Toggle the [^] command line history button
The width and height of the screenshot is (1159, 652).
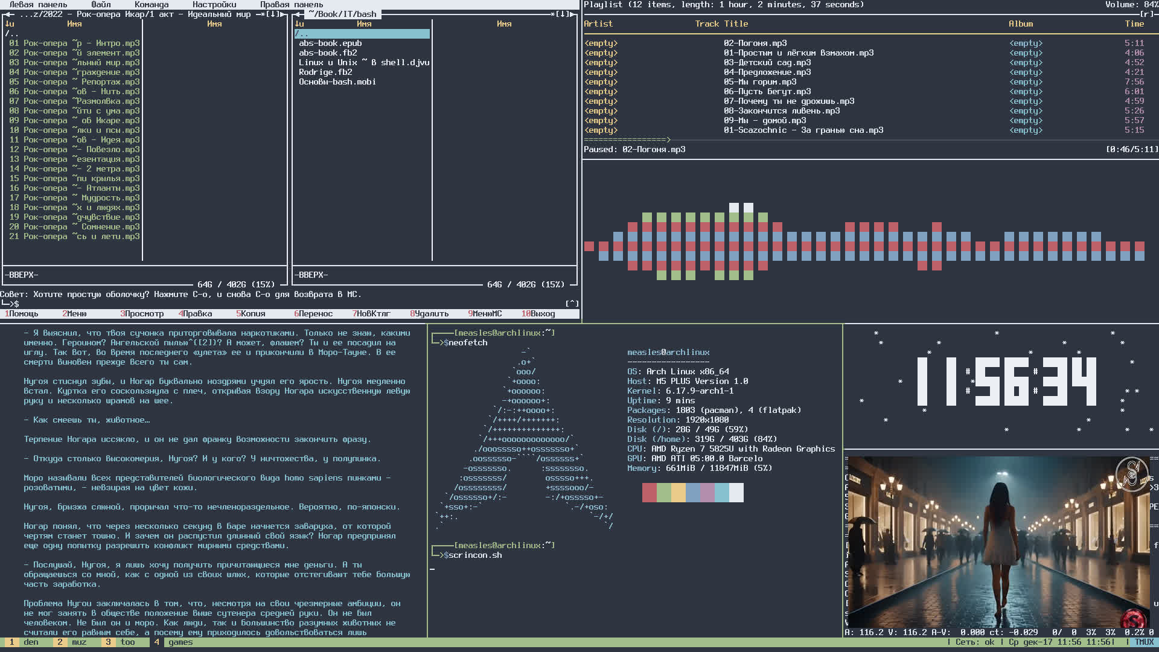tap(572, 304)
